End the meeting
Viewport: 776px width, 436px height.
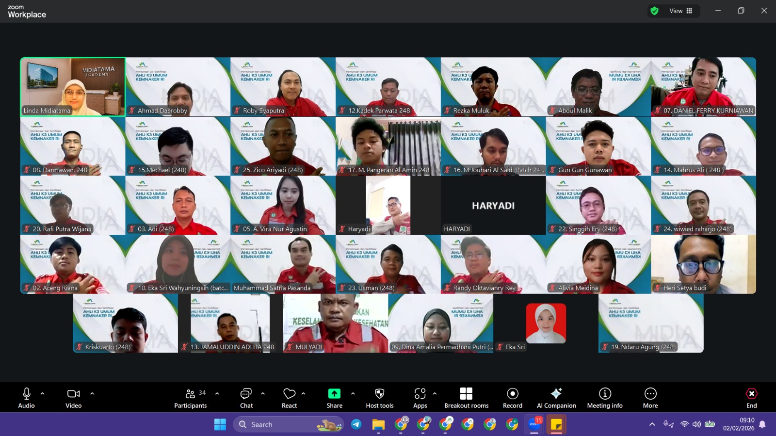click(x=751, y=398)
